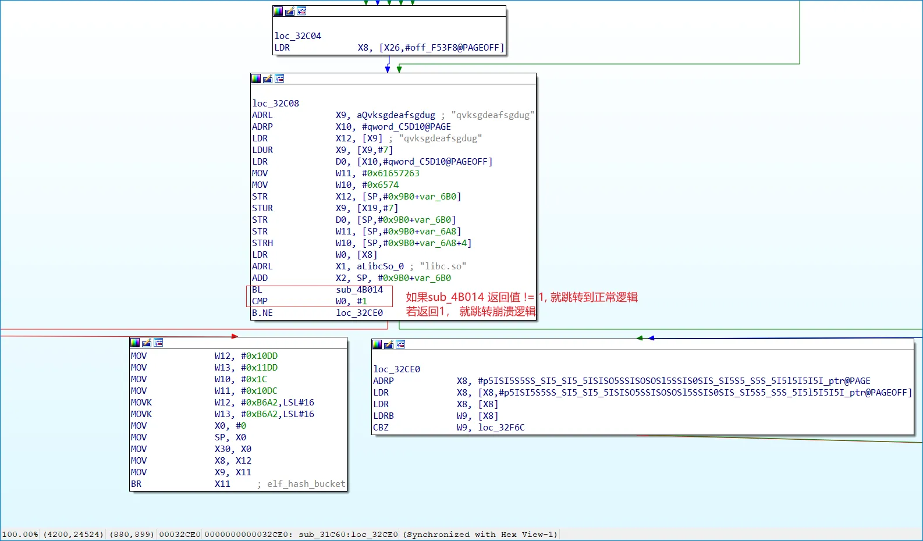This screenshot has height=541, width=923.
Task: Click group icon on the MOV W12 block
Action: (x=158, y=343)
